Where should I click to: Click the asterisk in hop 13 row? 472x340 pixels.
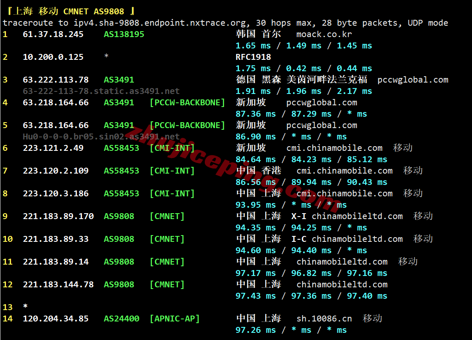tap(25, 306)
